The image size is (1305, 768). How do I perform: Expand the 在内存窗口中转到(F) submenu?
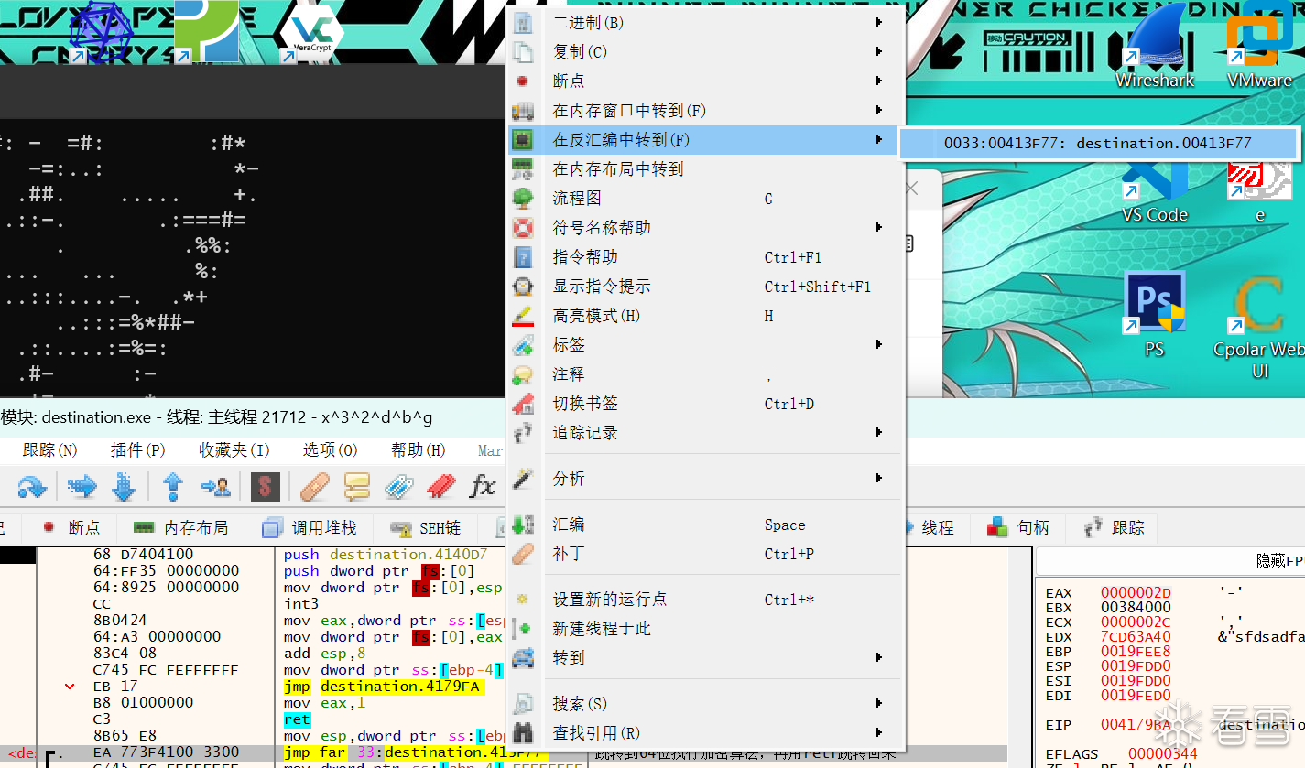(x=705, y=111)
